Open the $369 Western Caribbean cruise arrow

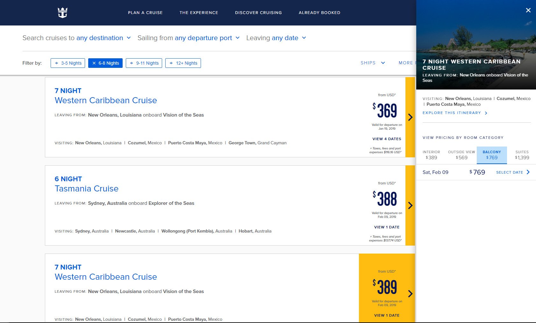(x=410, y=117)
